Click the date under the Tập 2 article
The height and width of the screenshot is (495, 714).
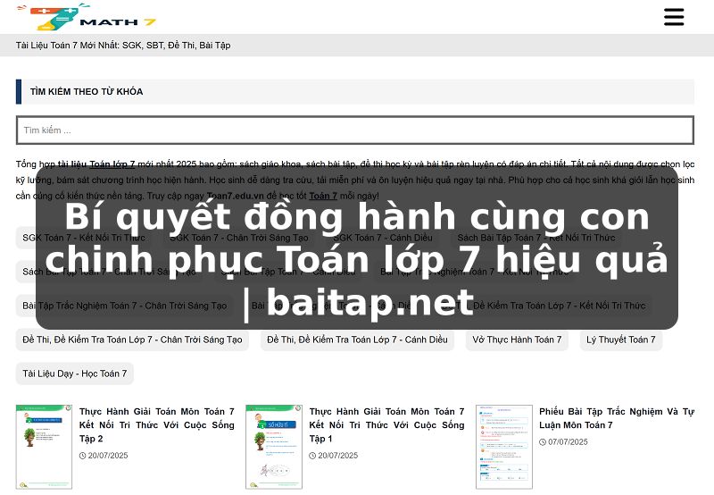(108, 456)
